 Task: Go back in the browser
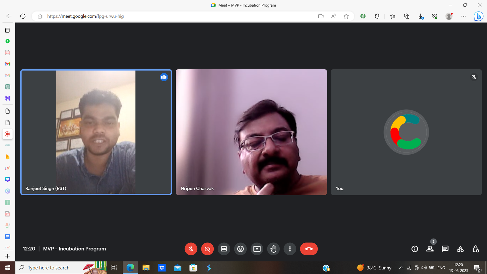click(x=9, y=16)
